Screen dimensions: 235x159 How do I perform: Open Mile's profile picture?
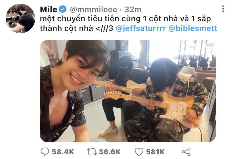20,18
